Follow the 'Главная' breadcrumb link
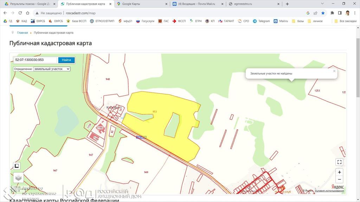Viewport: 360px width, 202px height. pos(22,33)
